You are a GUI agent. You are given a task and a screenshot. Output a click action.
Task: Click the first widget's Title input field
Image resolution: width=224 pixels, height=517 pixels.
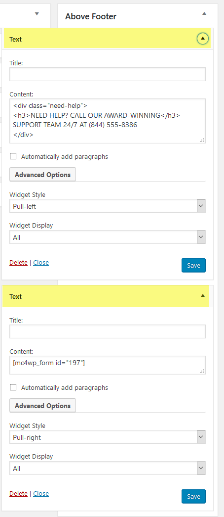point(108,74)
